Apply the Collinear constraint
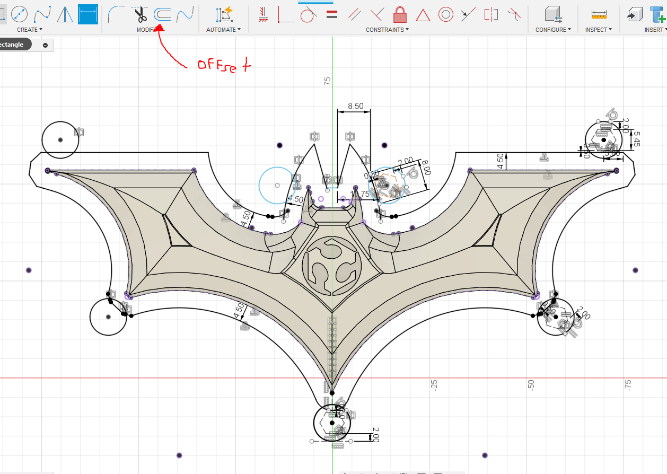 click(468, 14)
